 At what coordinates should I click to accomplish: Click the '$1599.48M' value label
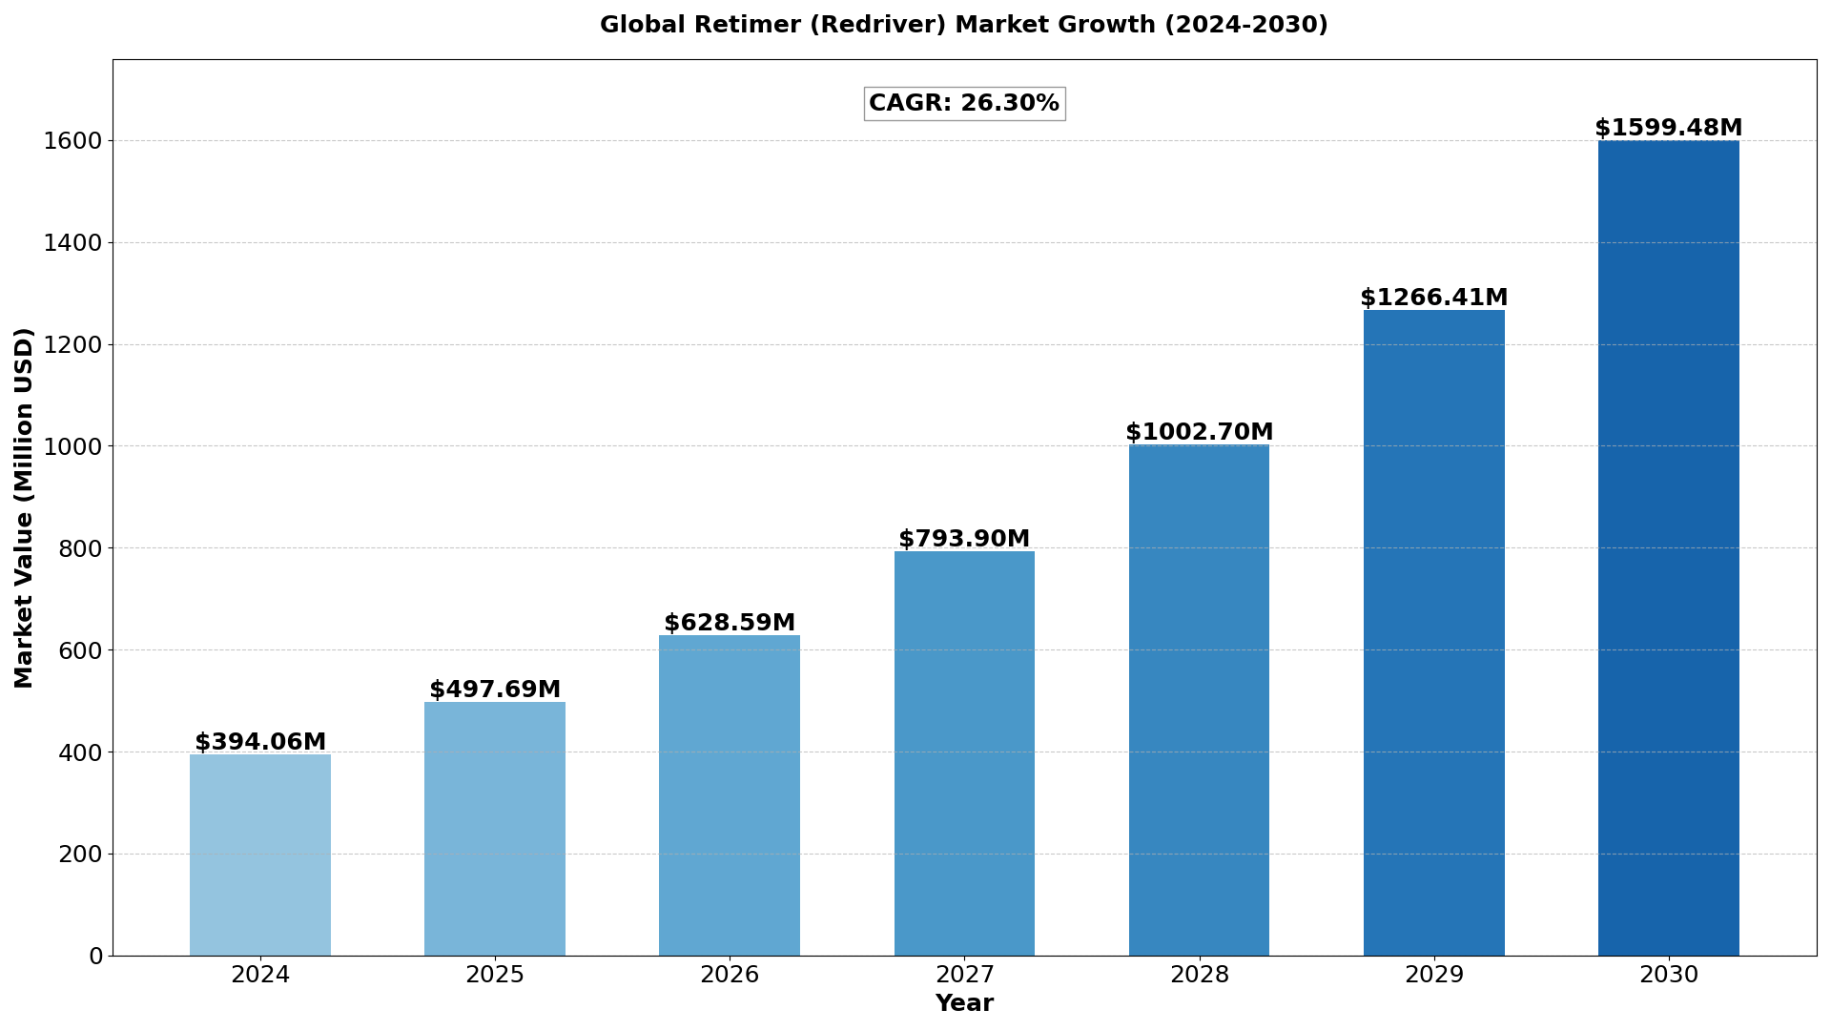(x=1669, y=128)
